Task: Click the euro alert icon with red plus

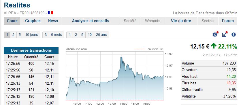Action: (x=216, y=34)
